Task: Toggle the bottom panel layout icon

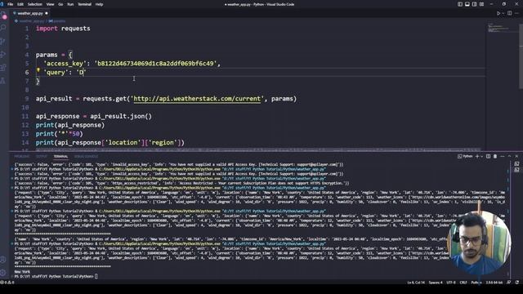Action: (x=467, y=4)
